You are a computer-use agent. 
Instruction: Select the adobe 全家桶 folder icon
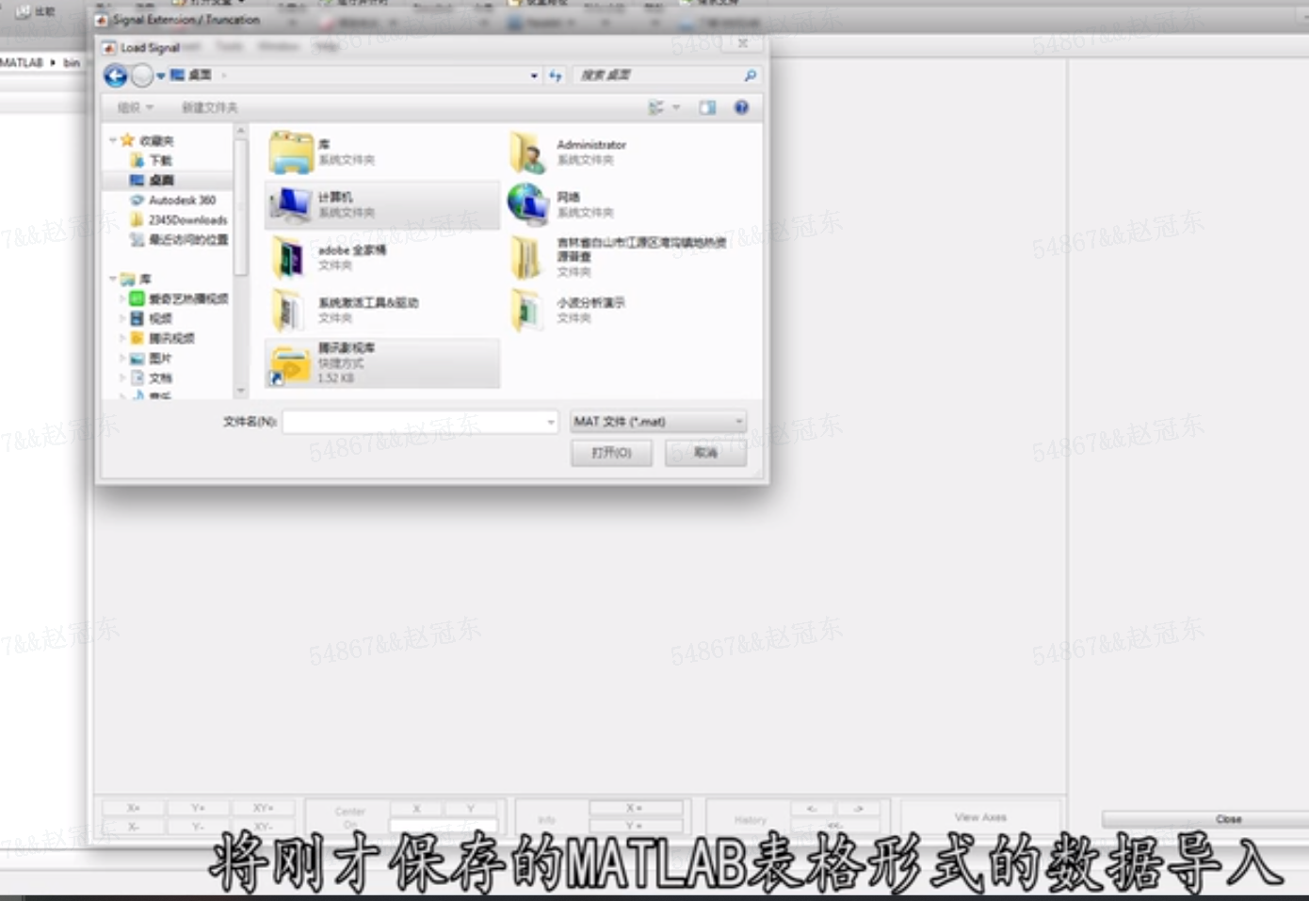pos(288,257)
